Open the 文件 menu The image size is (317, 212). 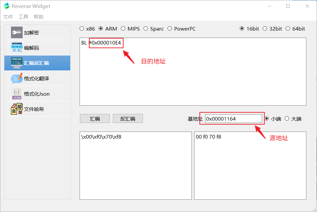(x=8, y=17)
